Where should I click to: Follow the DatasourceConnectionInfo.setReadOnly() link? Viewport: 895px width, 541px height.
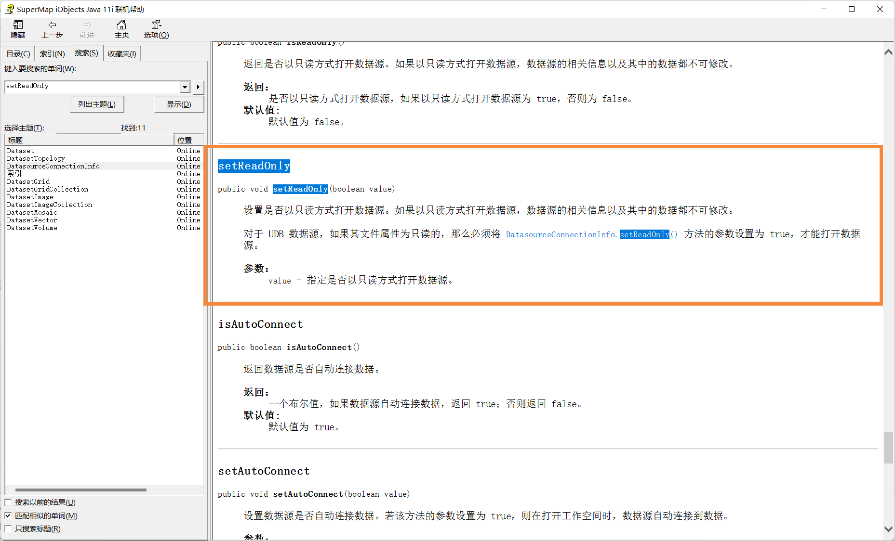tap(592, 234)
